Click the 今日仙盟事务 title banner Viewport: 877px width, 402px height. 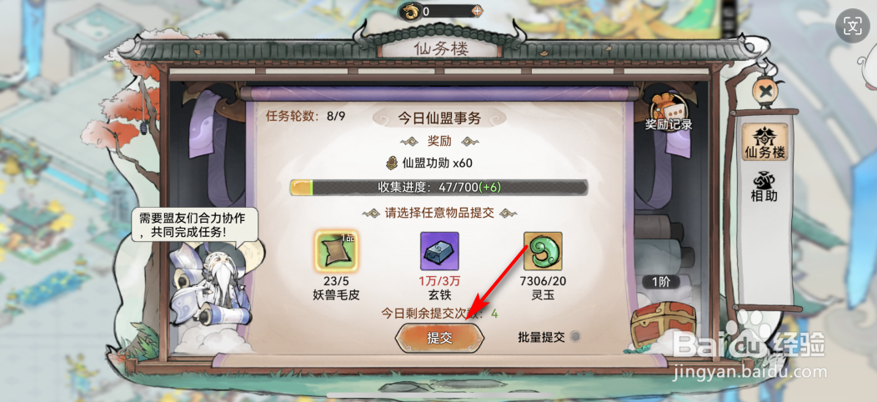pyautogui.click(x=439, y=118)
